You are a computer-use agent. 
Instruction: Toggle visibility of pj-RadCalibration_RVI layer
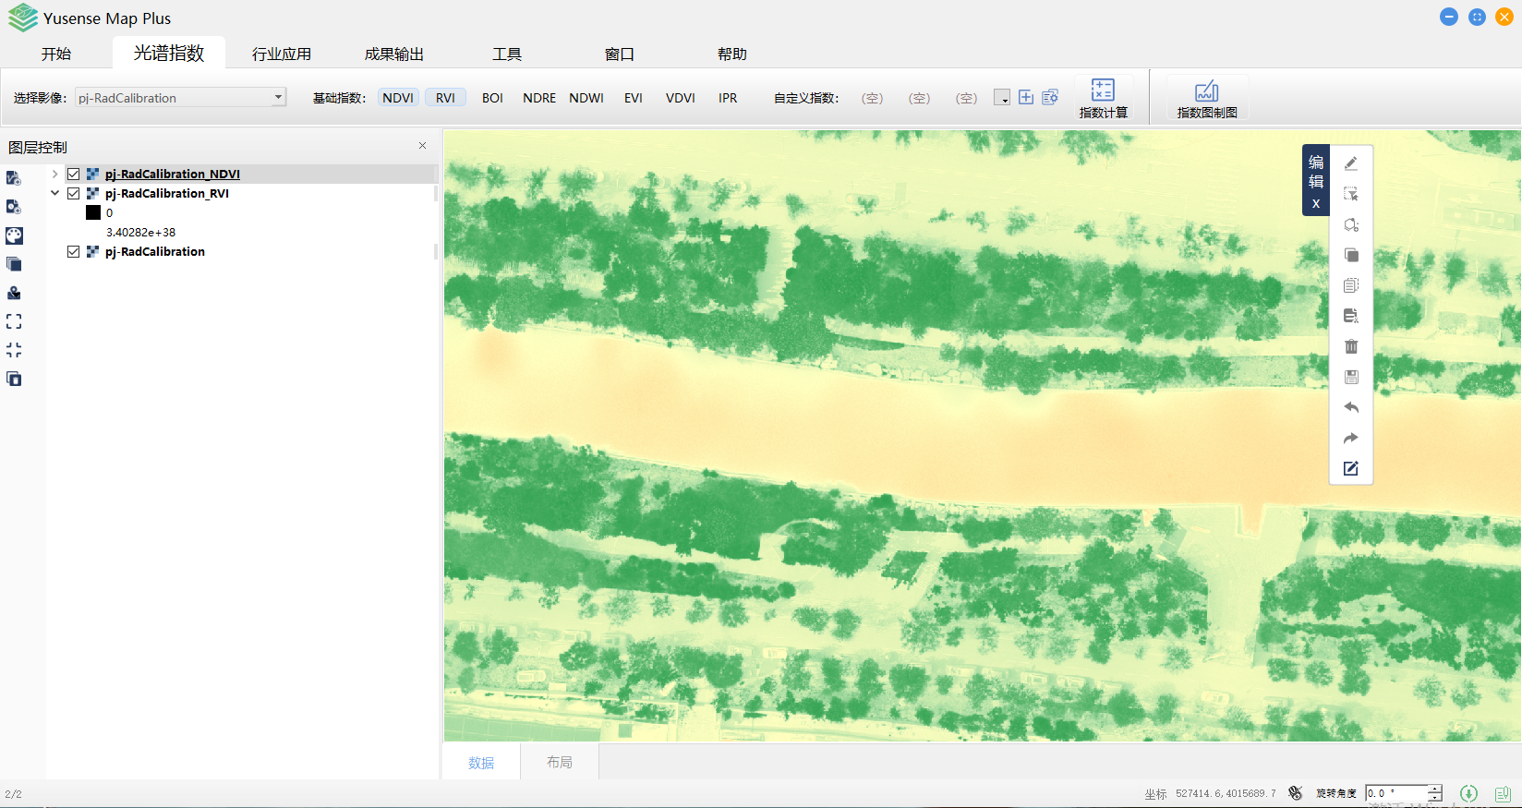click(x=74, y=193)
